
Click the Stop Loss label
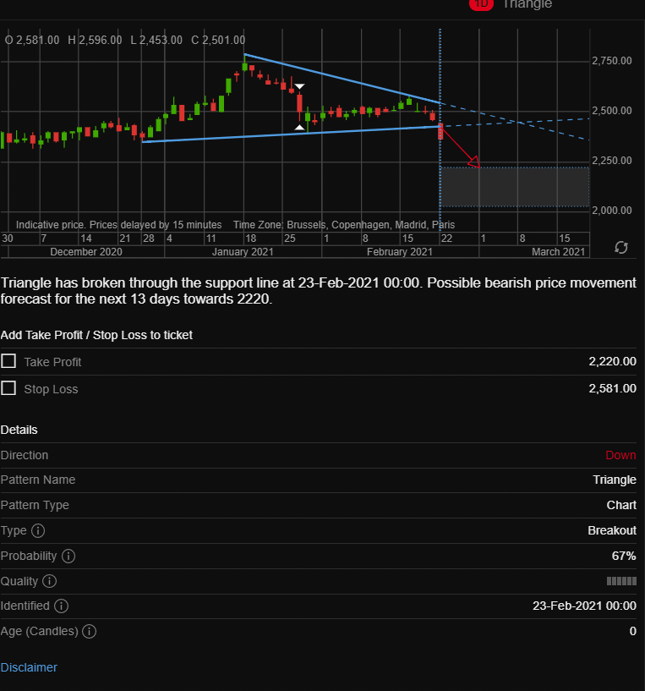[51, 390]
